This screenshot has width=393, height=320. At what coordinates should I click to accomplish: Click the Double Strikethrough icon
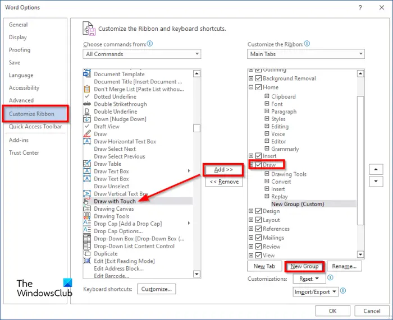point(86,104)
